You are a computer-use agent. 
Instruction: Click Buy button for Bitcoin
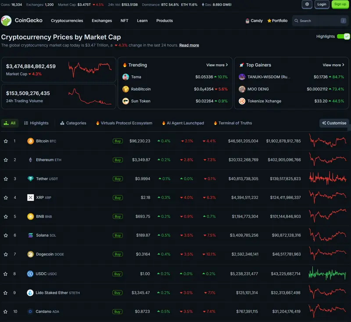(x=118, y=141)
